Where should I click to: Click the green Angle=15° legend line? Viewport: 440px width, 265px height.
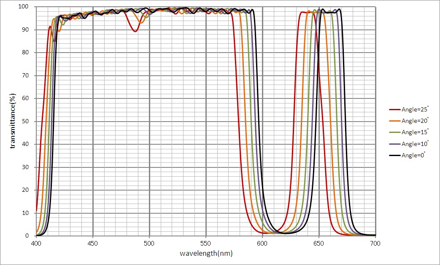point(394,132)
